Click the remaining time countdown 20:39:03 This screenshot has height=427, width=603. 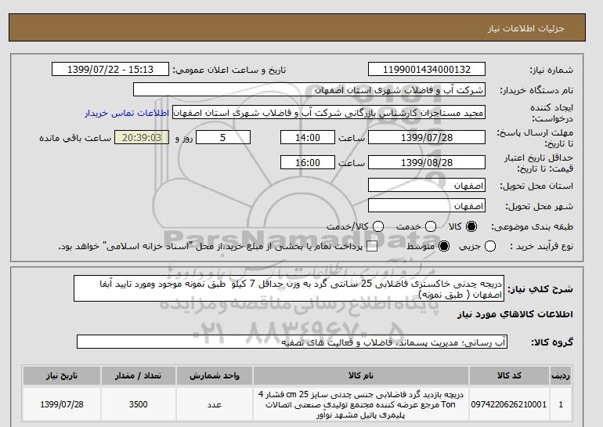tap(142, 137)
